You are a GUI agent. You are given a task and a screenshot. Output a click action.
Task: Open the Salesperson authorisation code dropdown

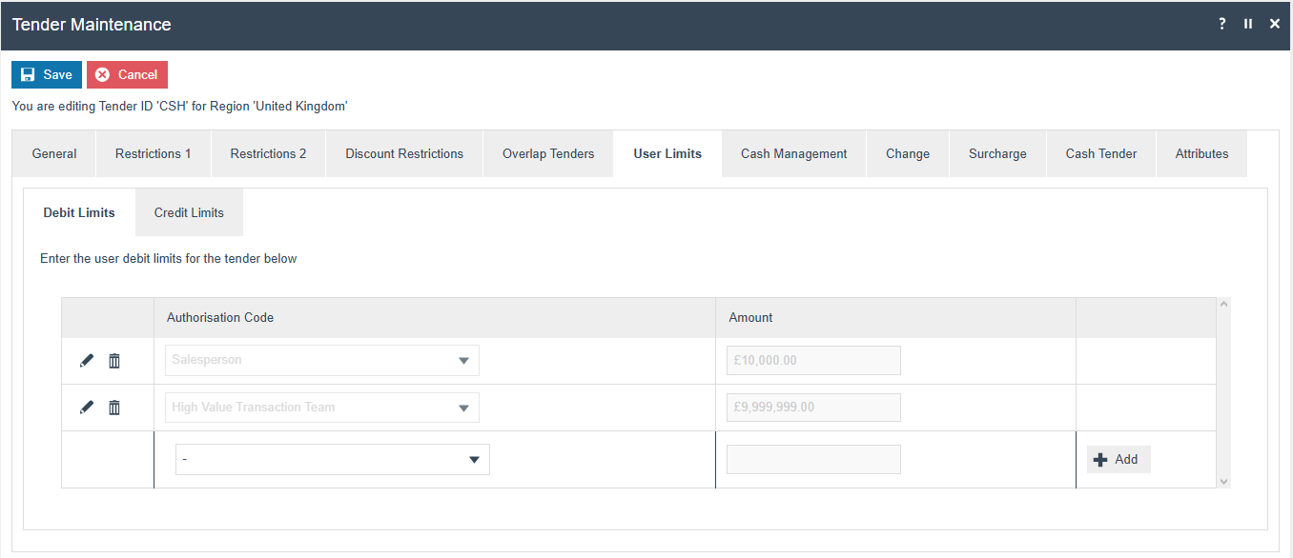(322, 360)
